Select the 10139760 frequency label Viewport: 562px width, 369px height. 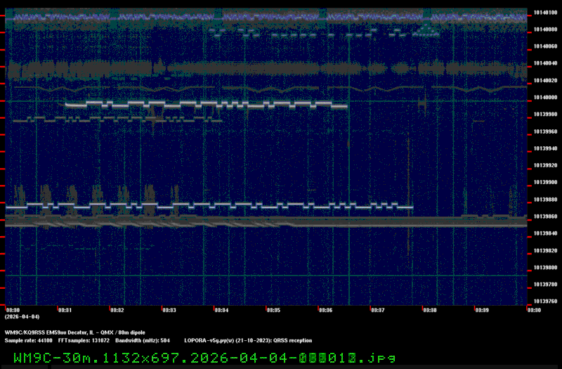coord(545,302)
